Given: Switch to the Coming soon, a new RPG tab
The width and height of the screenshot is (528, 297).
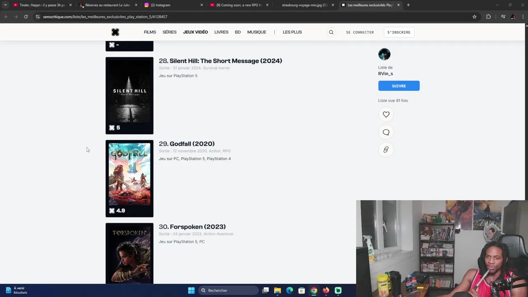Looking at the screenshot, I should [x=239, y=5].
